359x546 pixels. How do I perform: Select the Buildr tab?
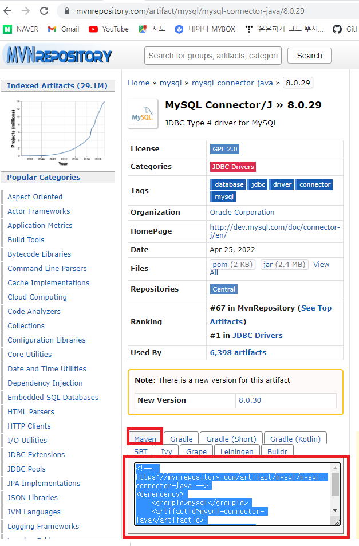[277, 451]
